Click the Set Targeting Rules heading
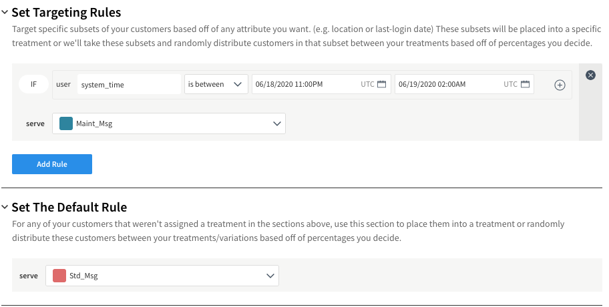 point(66,12)
